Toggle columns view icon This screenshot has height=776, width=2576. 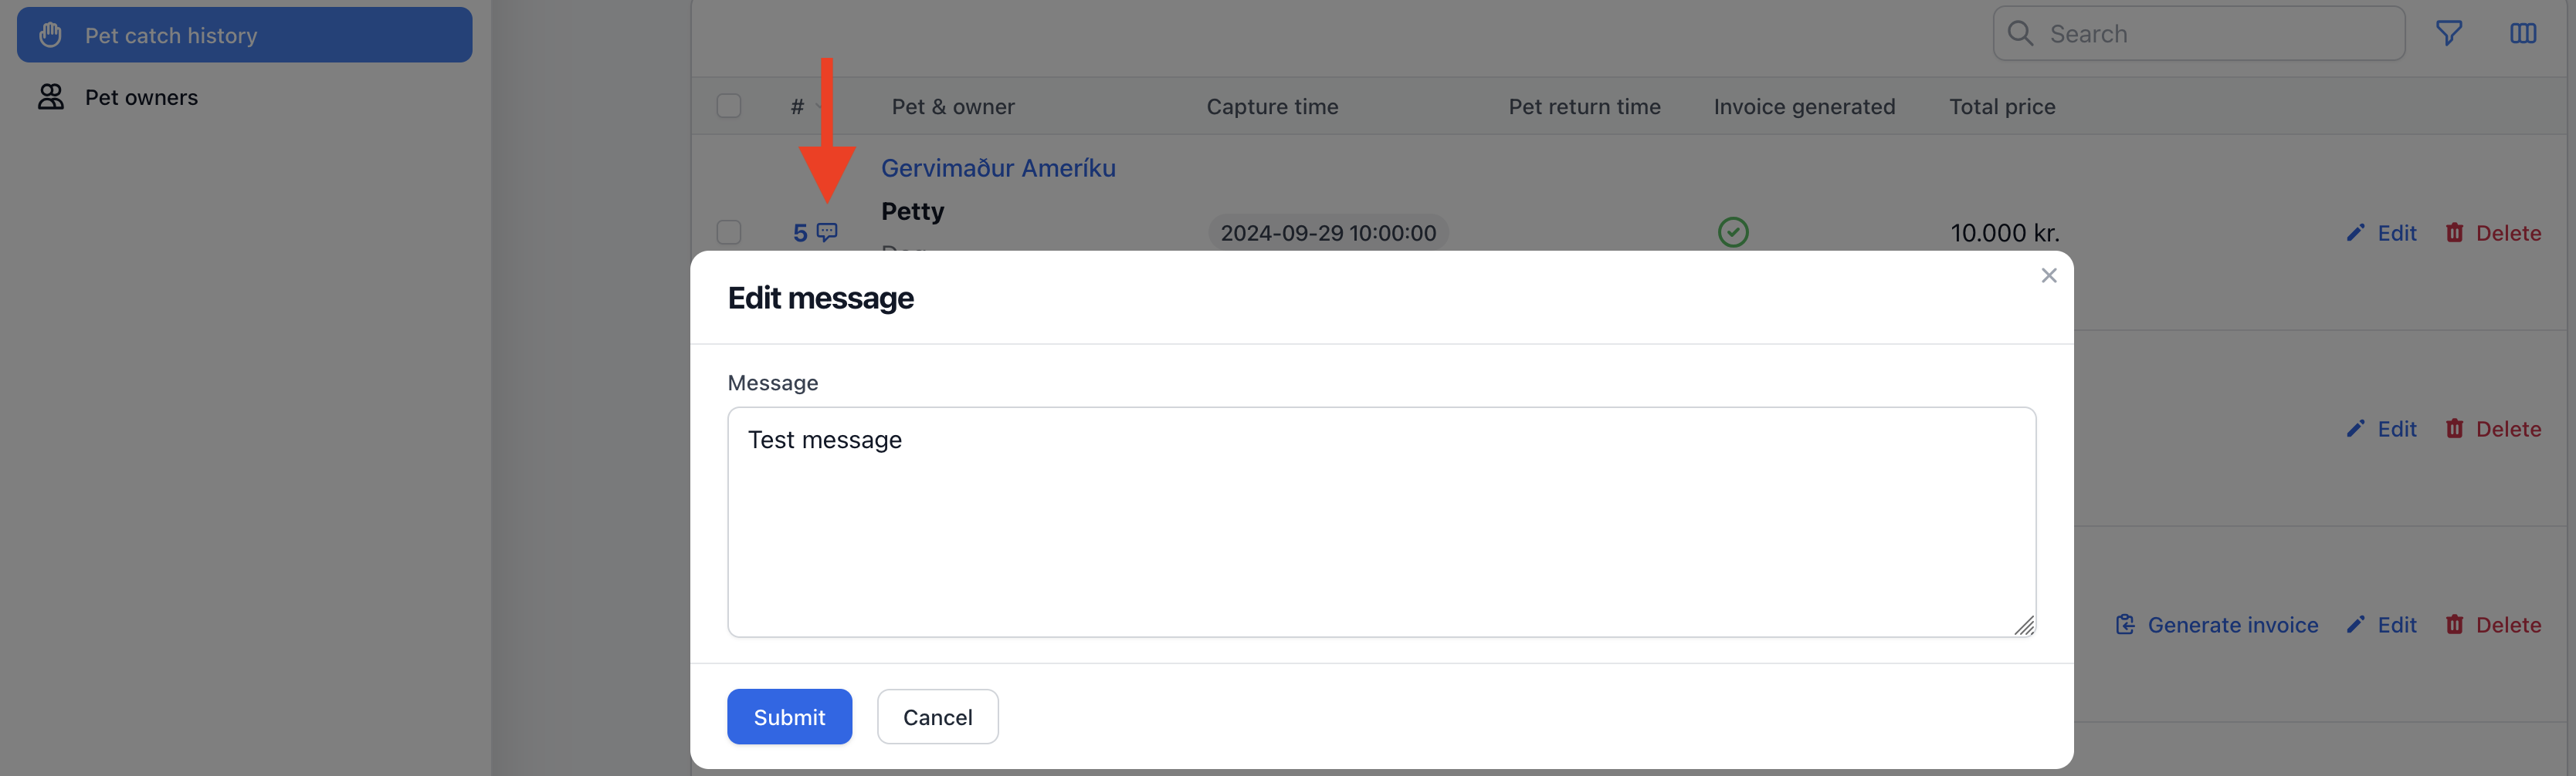[x=2522, y=34]
